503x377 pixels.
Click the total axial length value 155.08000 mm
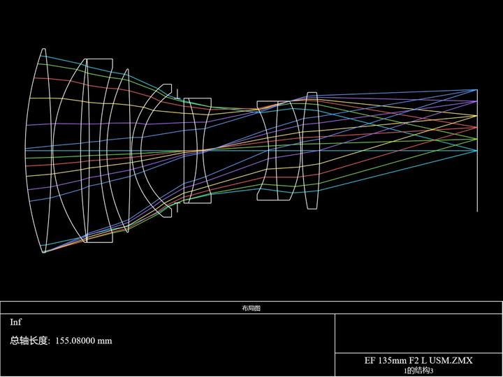click(x=84, y=341)
